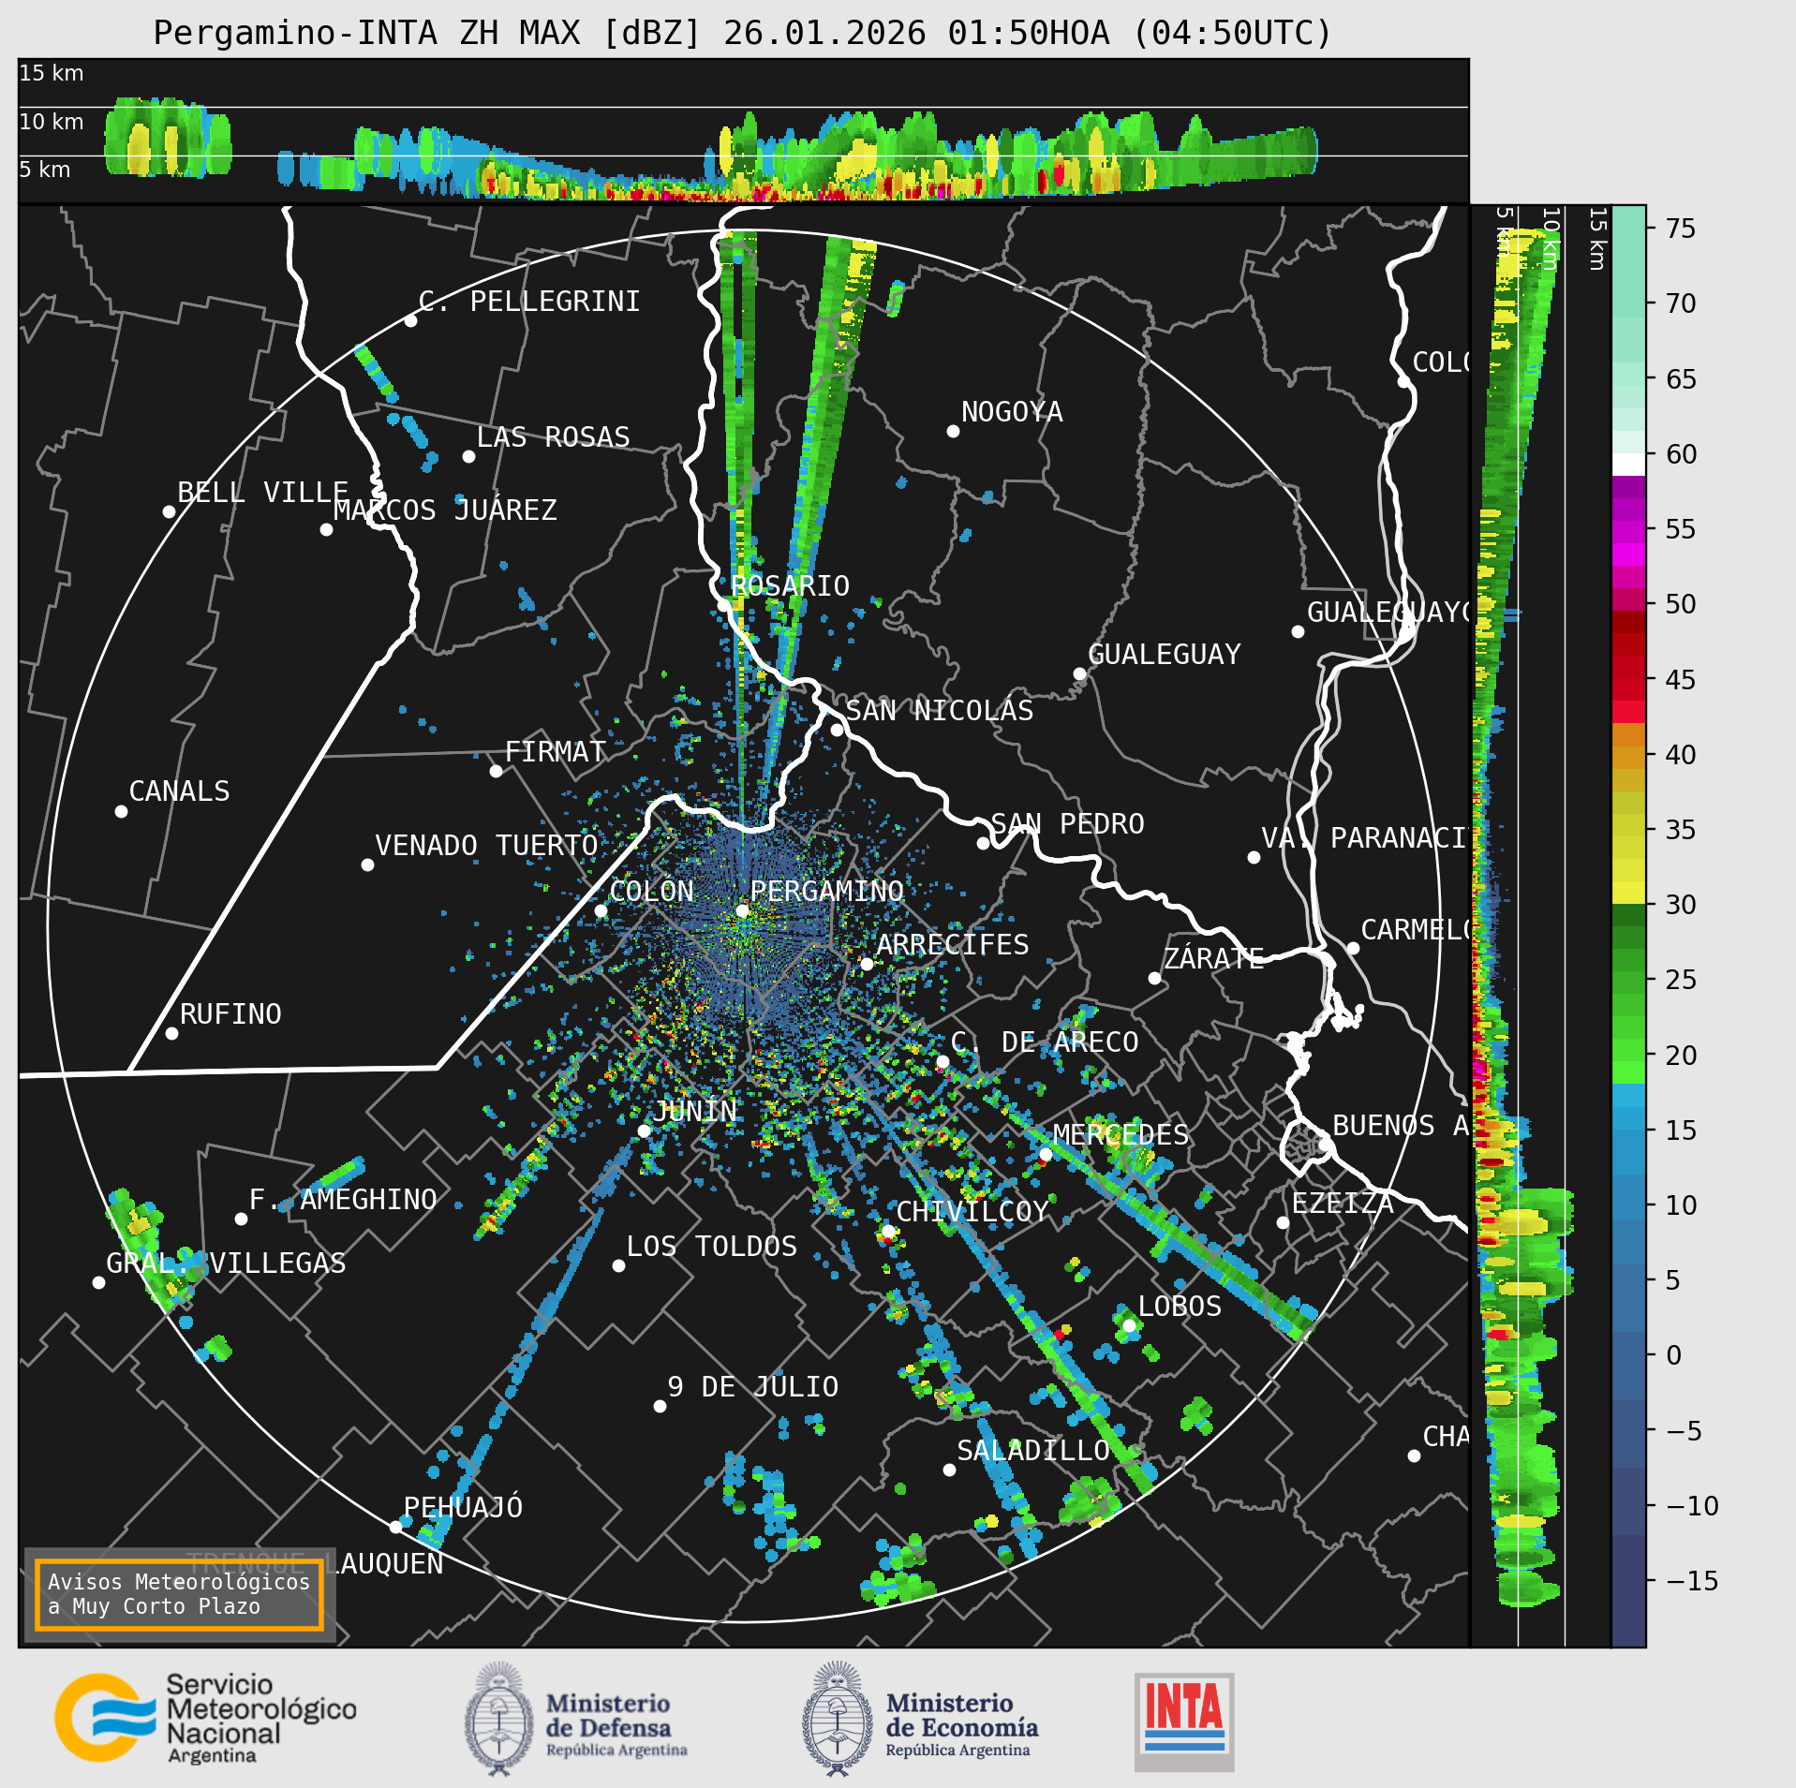Click the red and blue INTA logo

1184,1722
